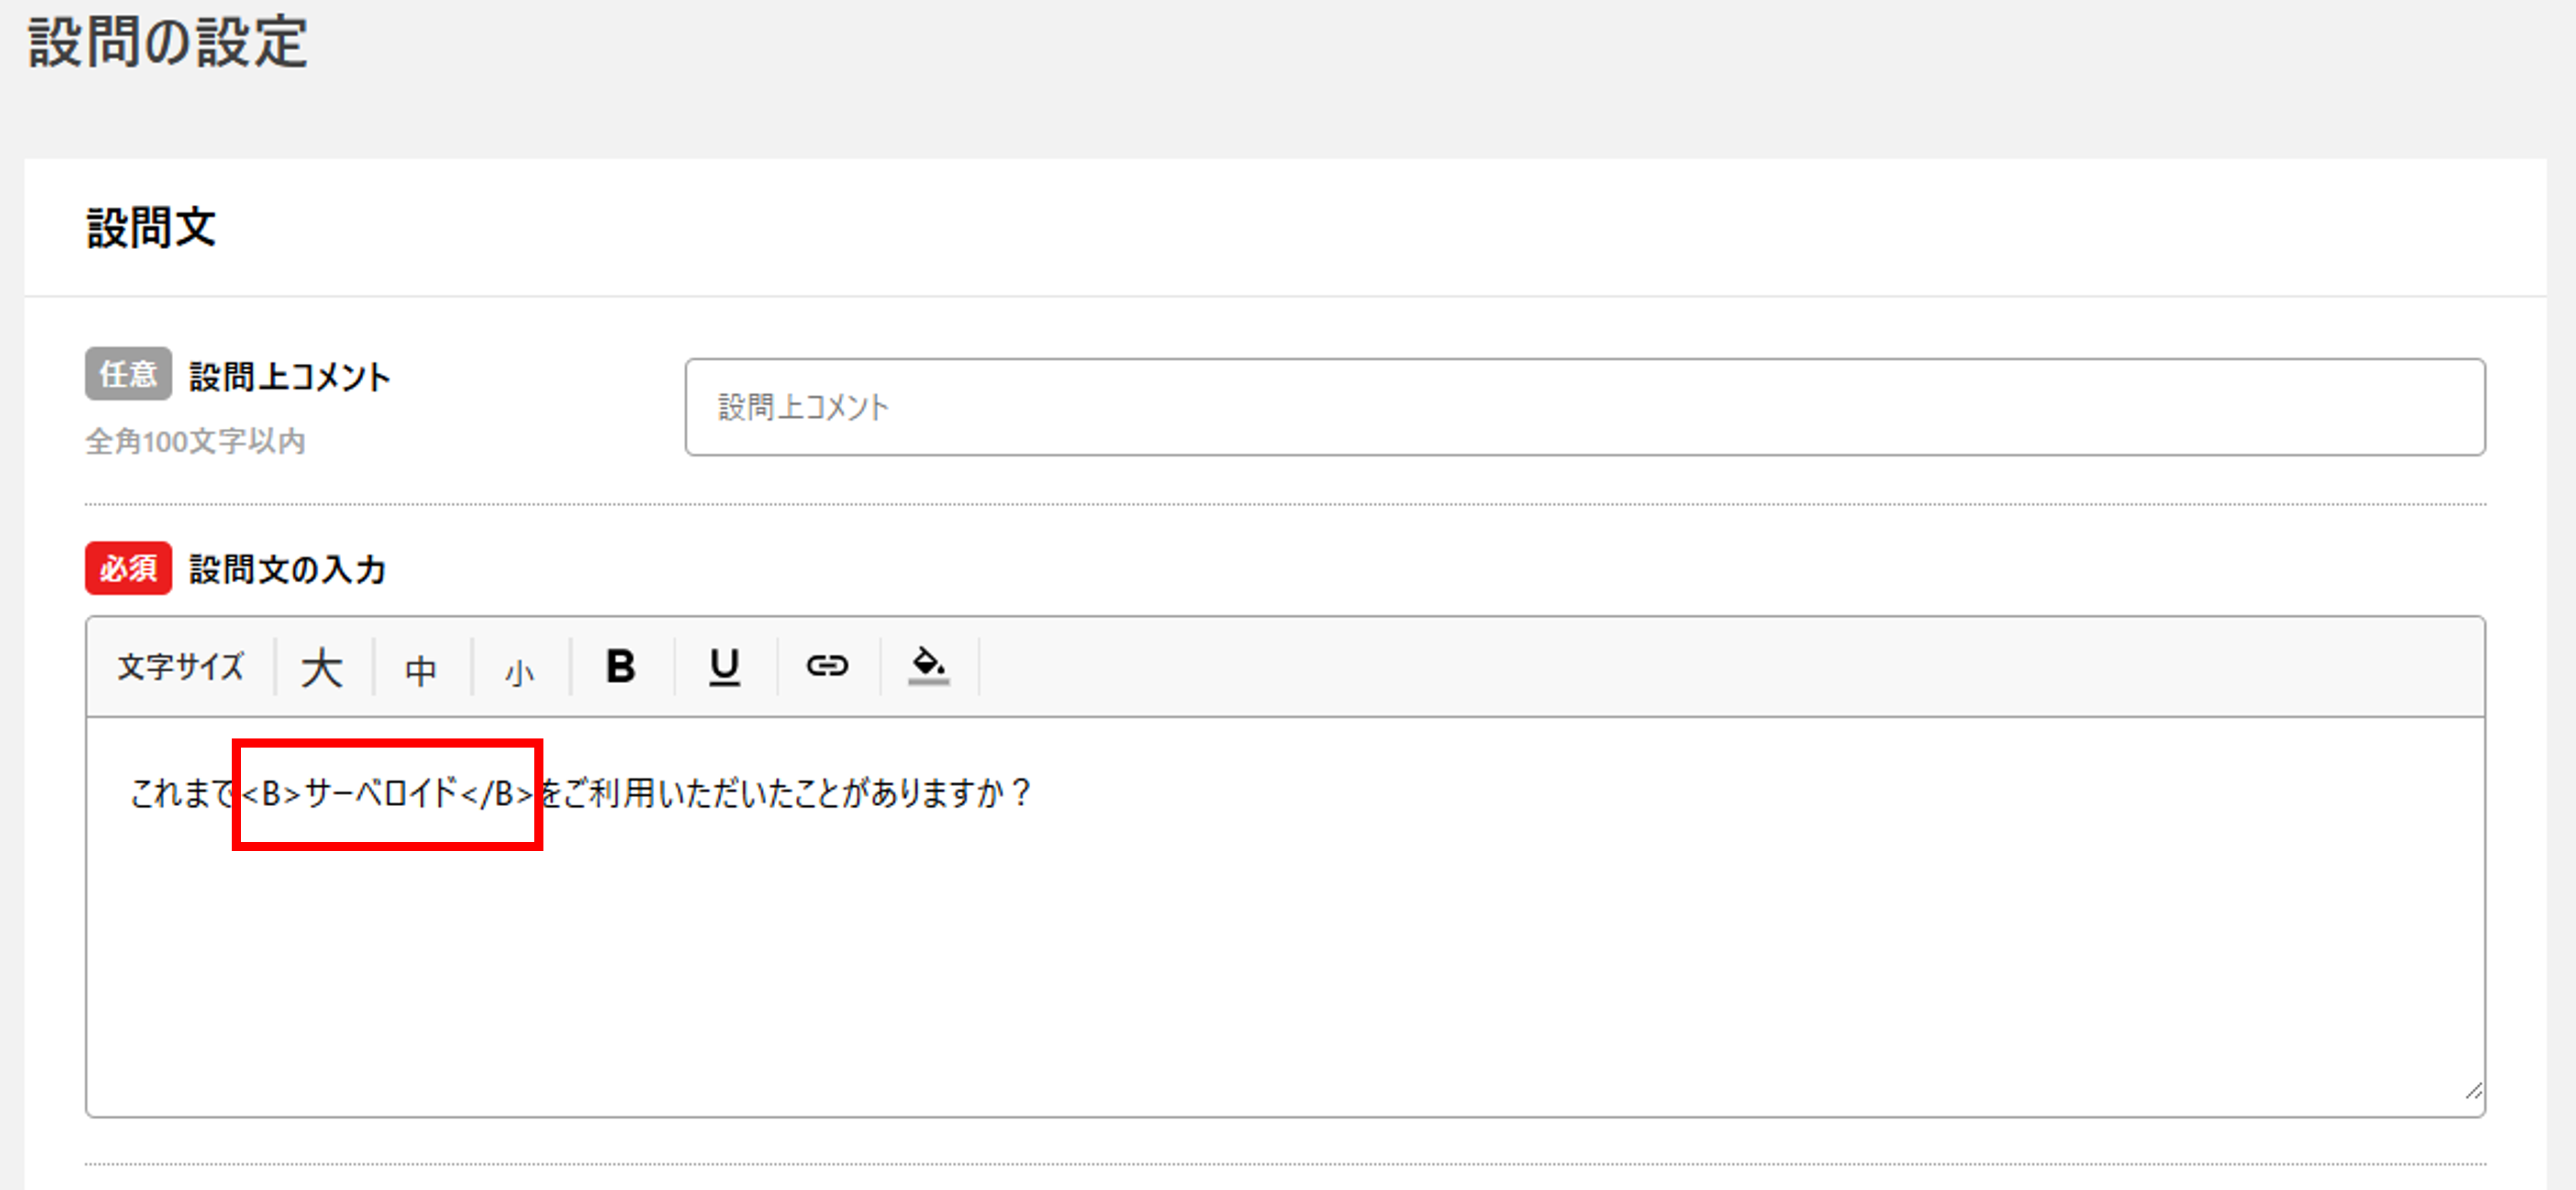
Task: Click the insert link chain icon
Action: click(x=827, y=666)
